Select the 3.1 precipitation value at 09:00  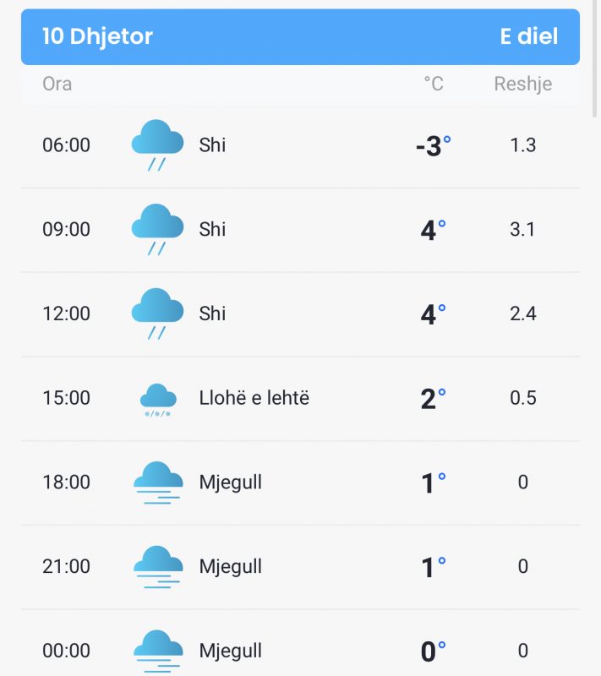pos(522,229)
